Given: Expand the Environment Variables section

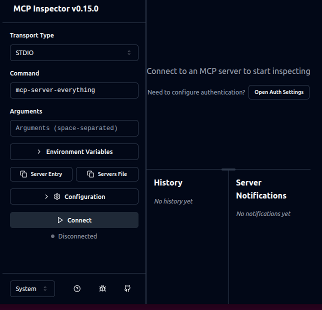Looking at the screenshot, I should (x=74, y=151).
